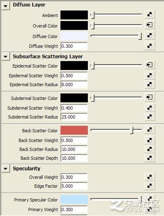Click the Subdermal Scatter Radius value field
The height and width of the screenshot is (216, 164).
point(74,117)
